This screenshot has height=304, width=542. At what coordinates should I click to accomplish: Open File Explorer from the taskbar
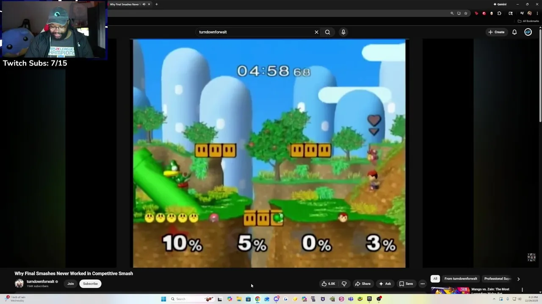239,299
